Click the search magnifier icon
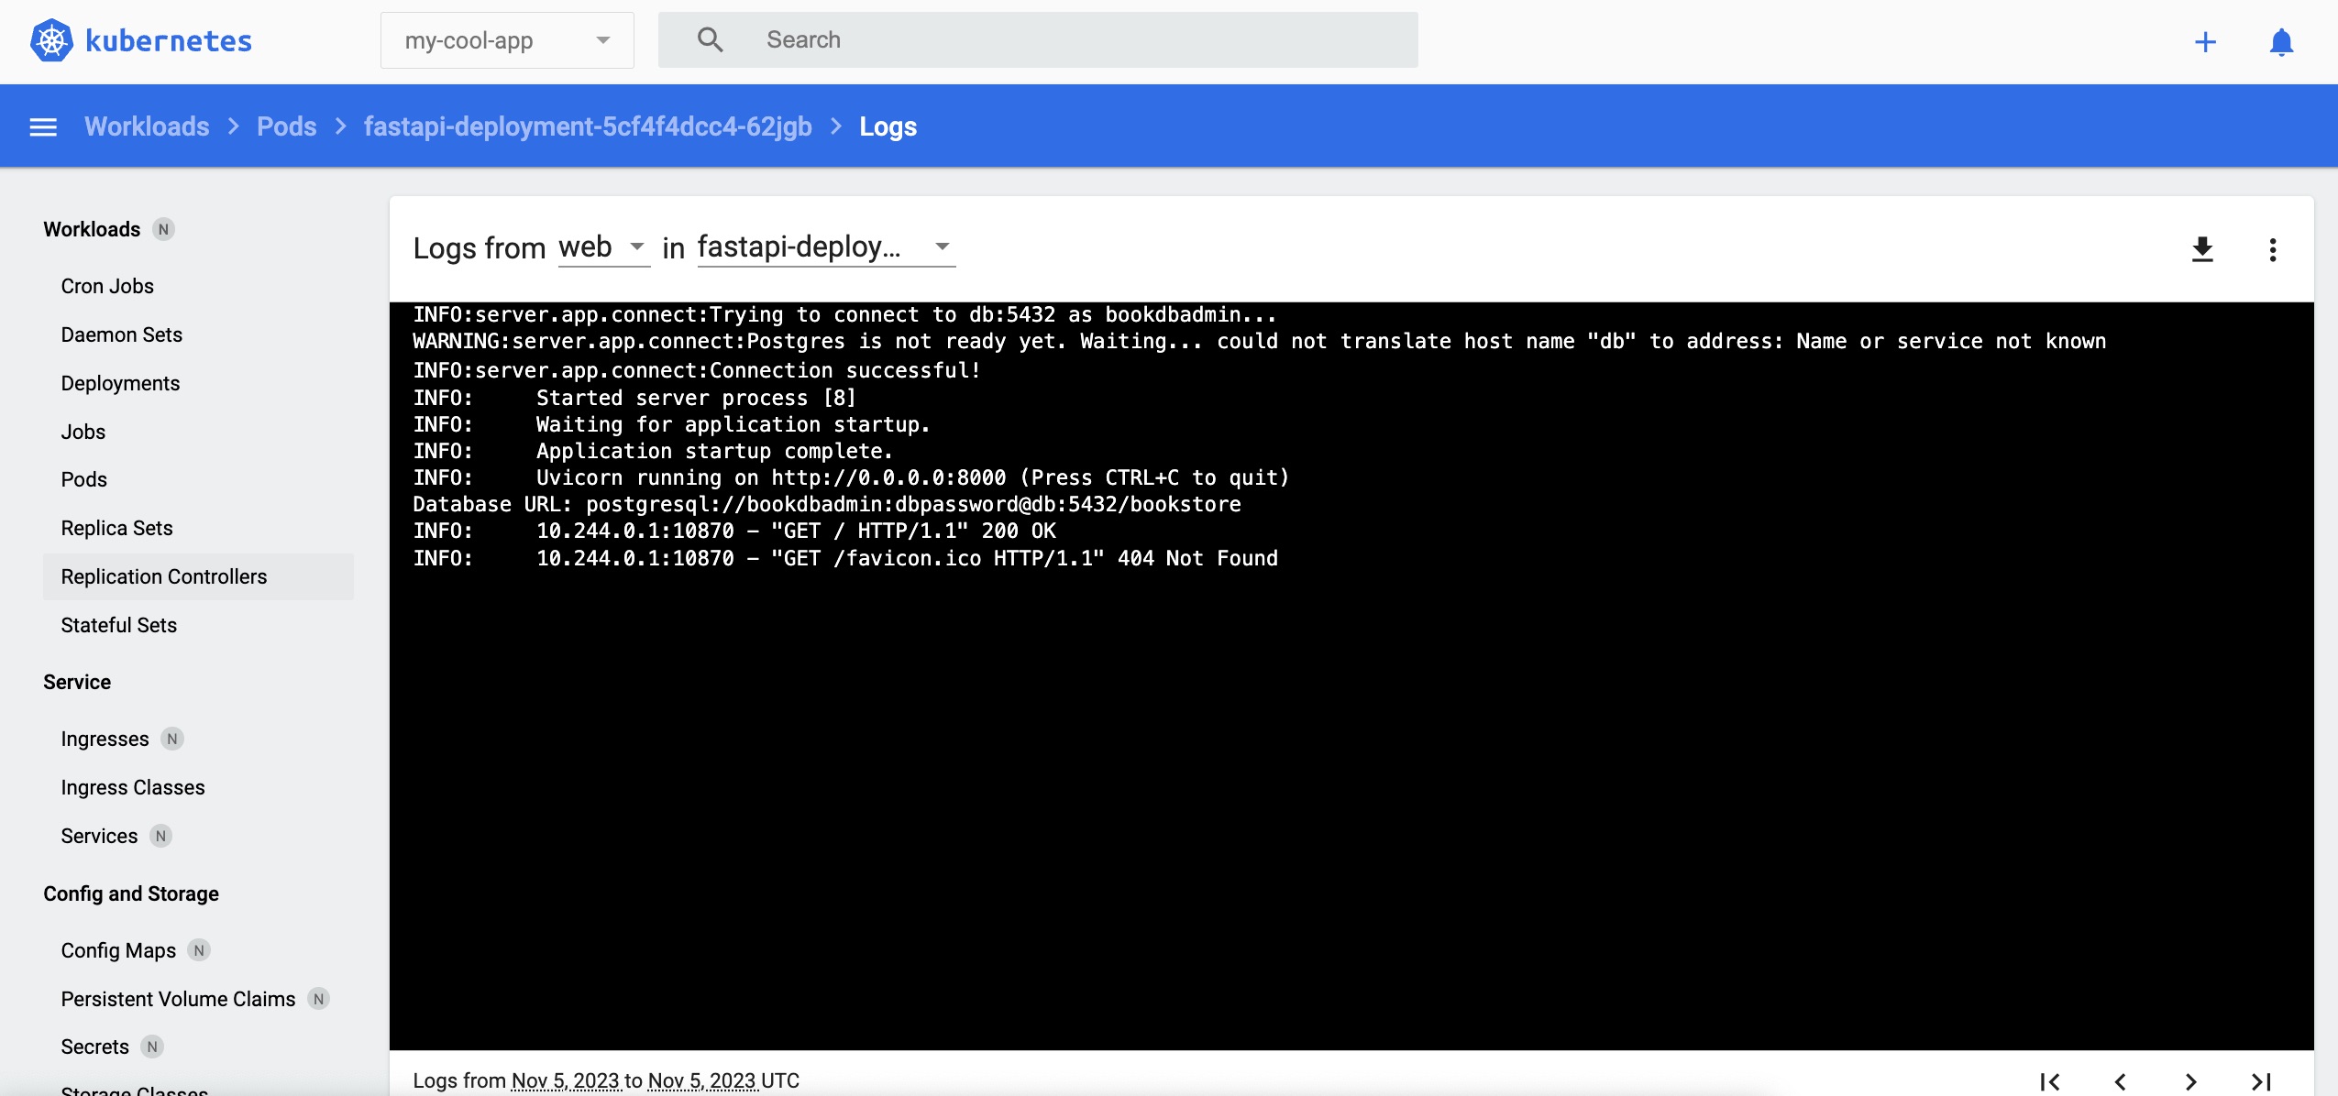2338x1096 pixels. point(710,39)
